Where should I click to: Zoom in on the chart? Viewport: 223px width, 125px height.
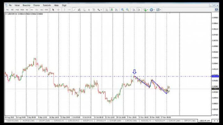[x=123, y=10]
